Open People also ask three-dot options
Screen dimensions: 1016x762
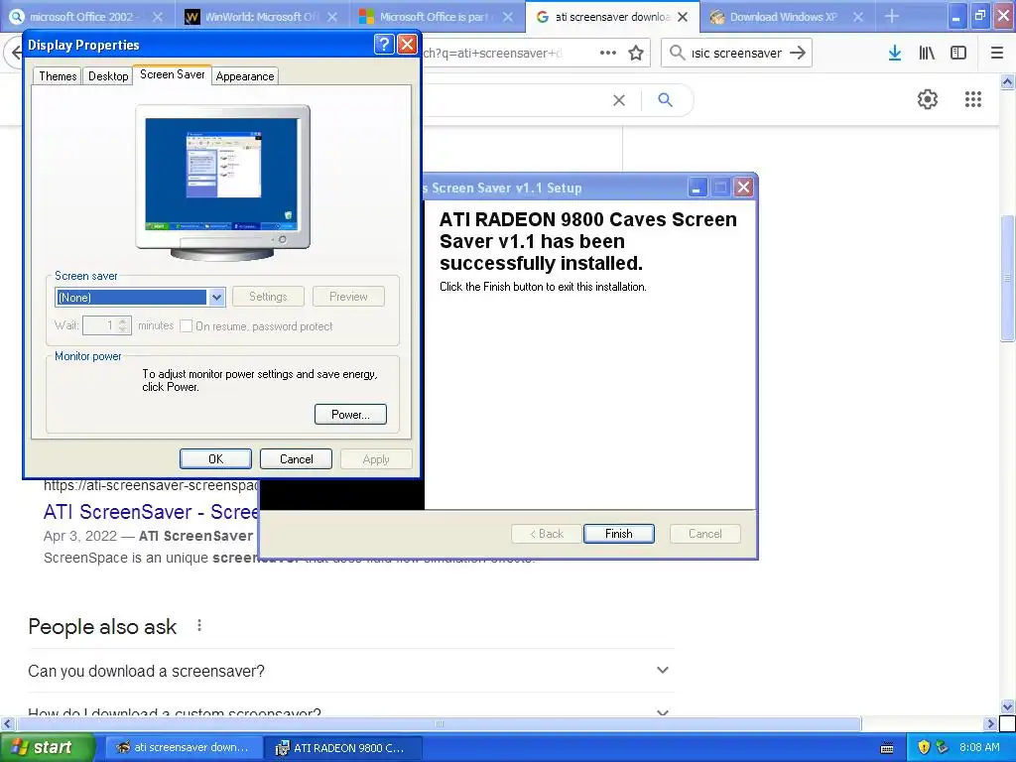tap(199, 625)
